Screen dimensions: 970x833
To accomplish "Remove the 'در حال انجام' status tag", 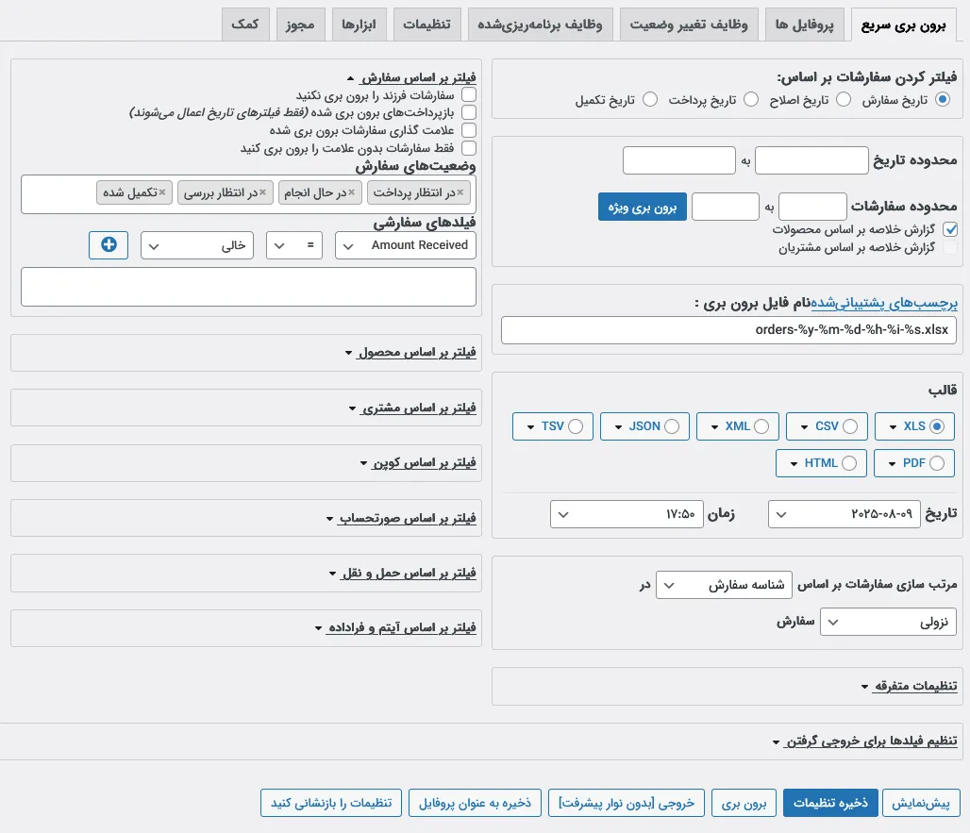I will coord(351,192).
